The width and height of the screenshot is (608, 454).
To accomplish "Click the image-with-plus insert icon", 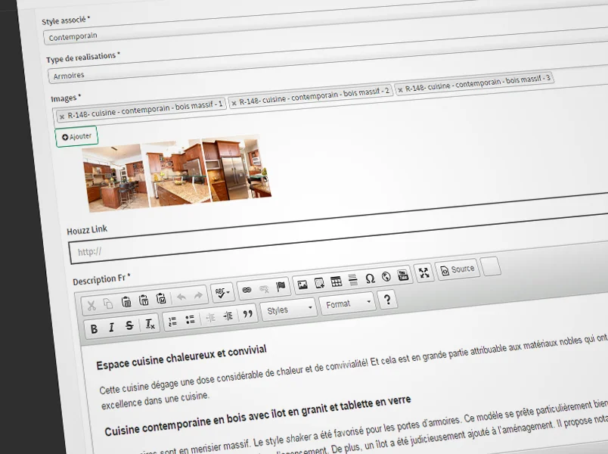I will coord(320,283).
